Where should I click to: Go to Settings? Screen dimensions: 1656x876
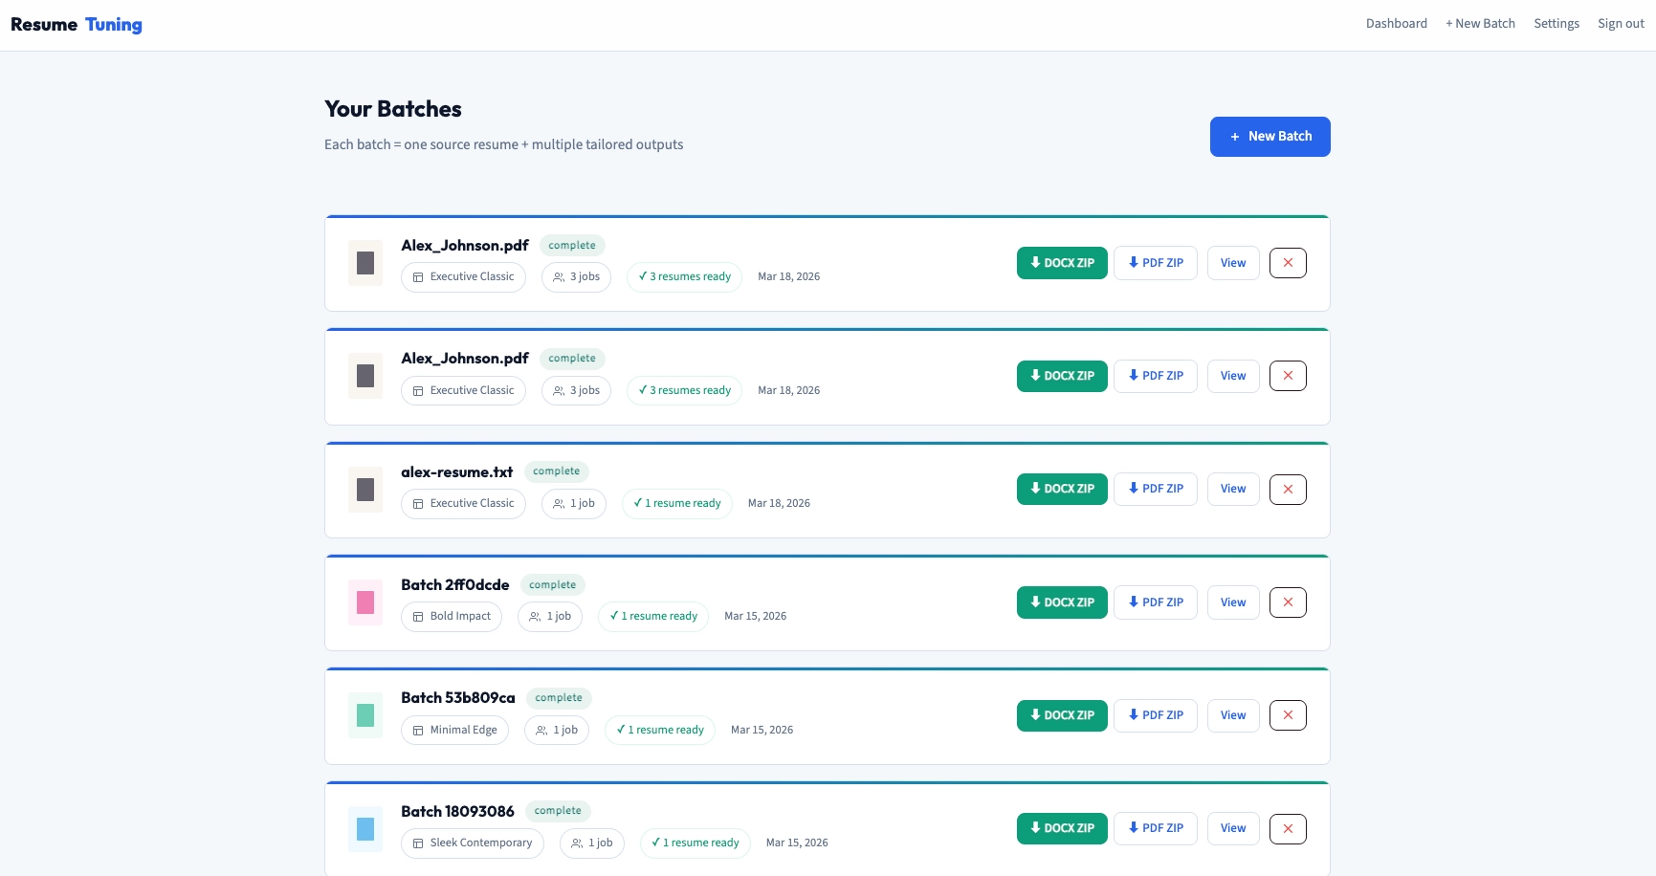point(1557,23)
